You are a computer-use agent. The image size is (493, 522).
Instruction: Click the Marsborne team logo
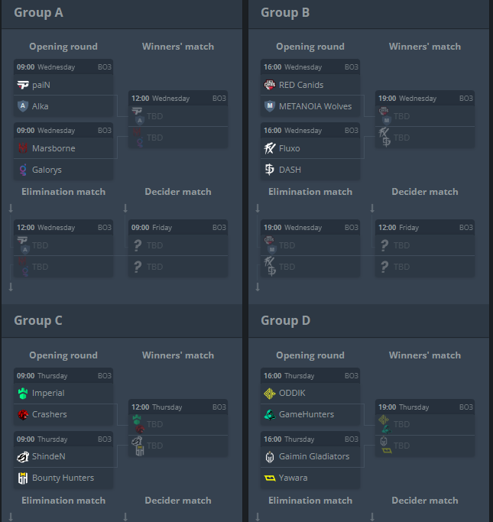[x=23, y=148]
